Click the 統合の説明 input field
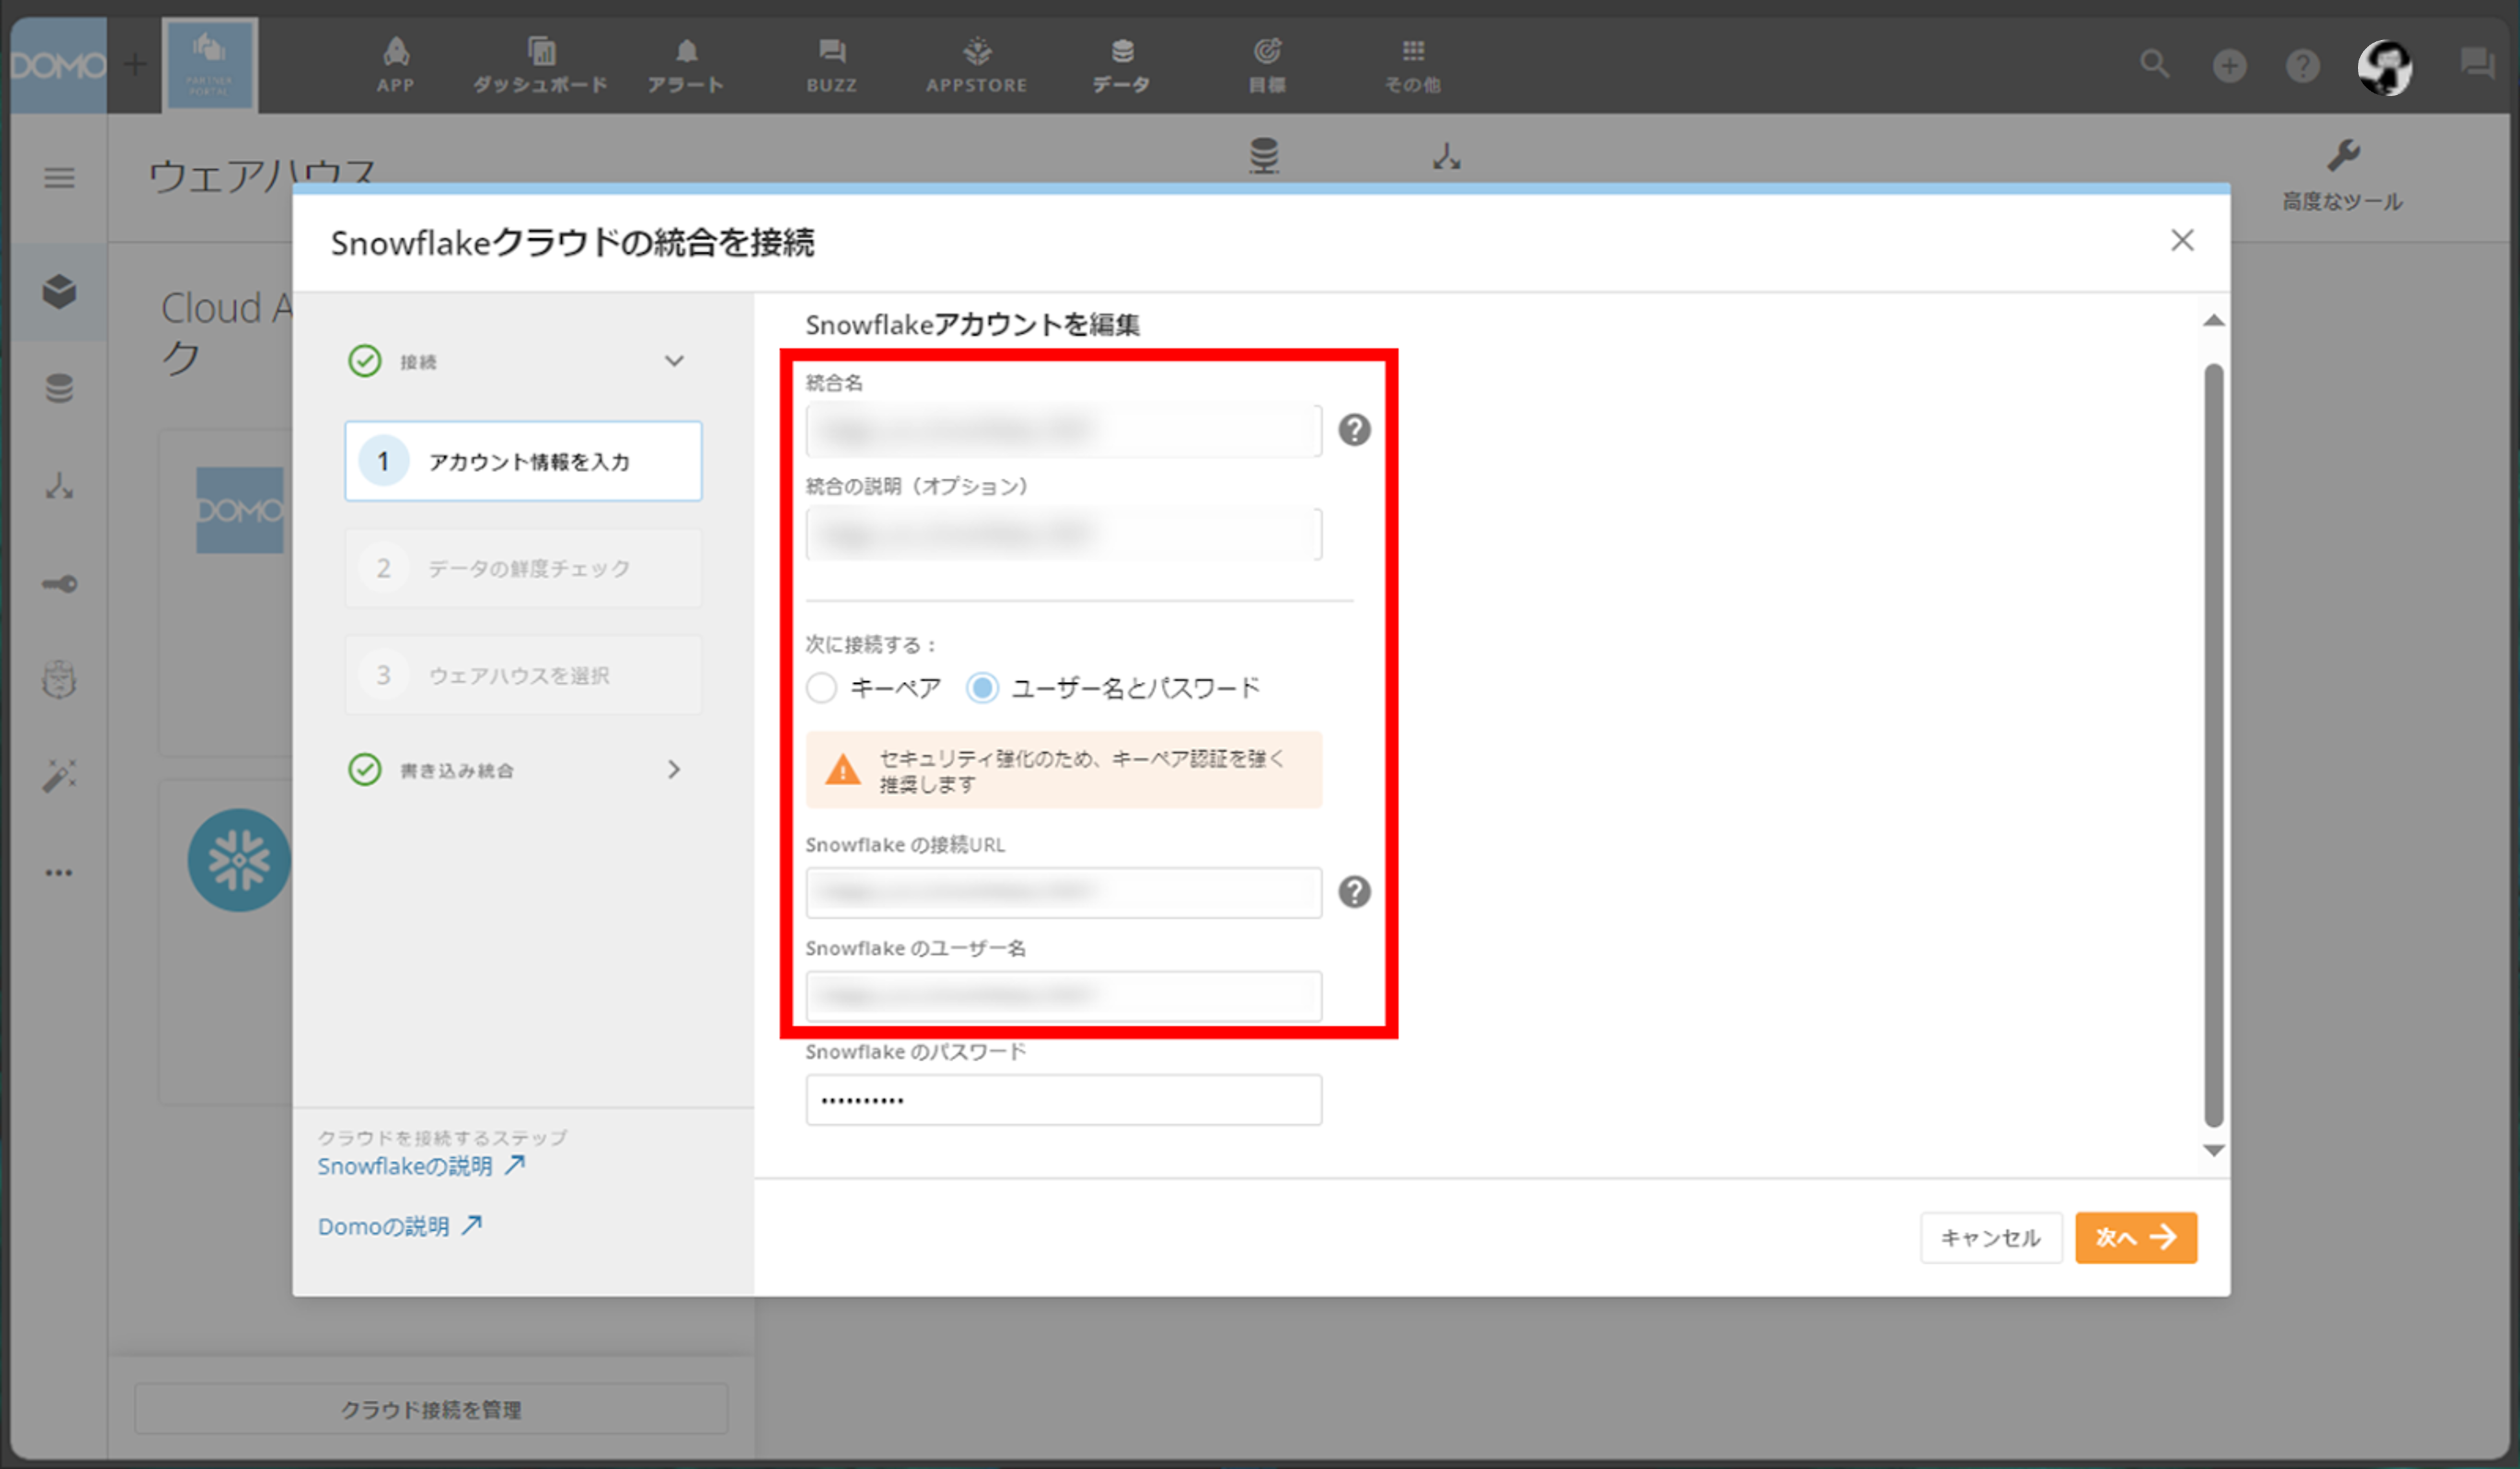Viewport: 2520px width, 1469px height. click(x=1063, y=534)
